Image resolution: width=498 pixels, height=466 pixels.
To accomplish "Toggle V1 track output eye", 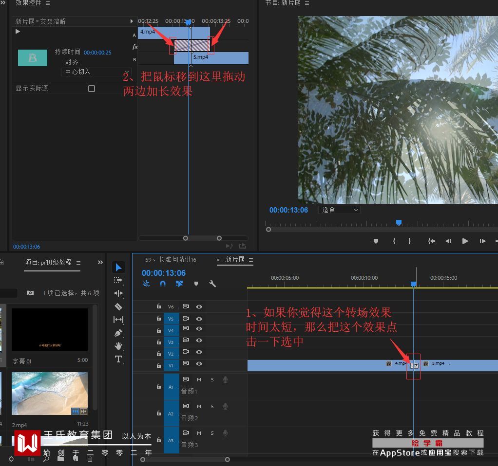I will pos(199,364).
